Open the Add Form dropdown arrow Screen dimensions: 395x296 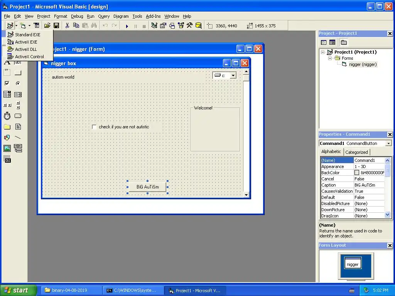click(x=29, y=25)
